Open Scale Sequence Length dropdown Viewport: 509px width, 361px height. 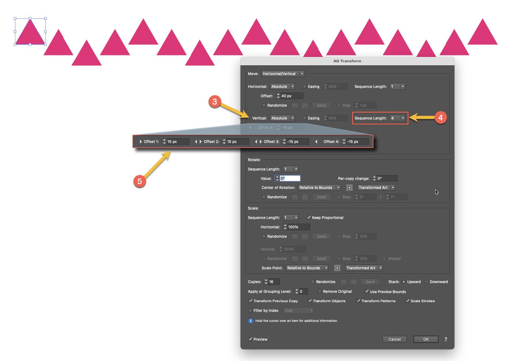point(290,218)
